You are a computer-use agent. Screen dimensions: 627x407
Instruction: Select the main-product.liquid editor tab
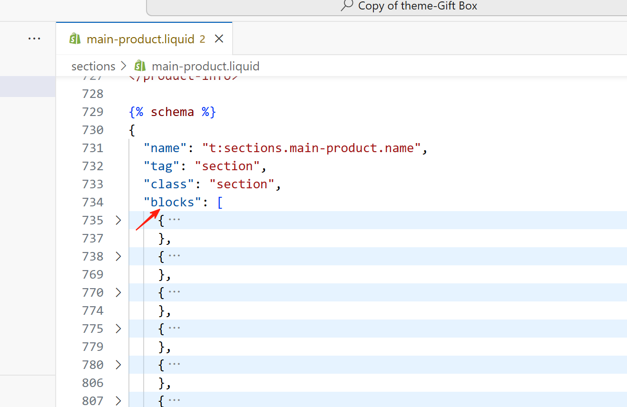(140, 39)
